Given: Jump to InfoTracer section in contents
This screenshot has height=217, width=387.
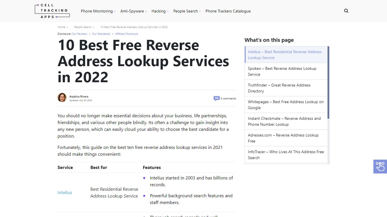Looking at the screenshot, I should click(x=286, y=155).
